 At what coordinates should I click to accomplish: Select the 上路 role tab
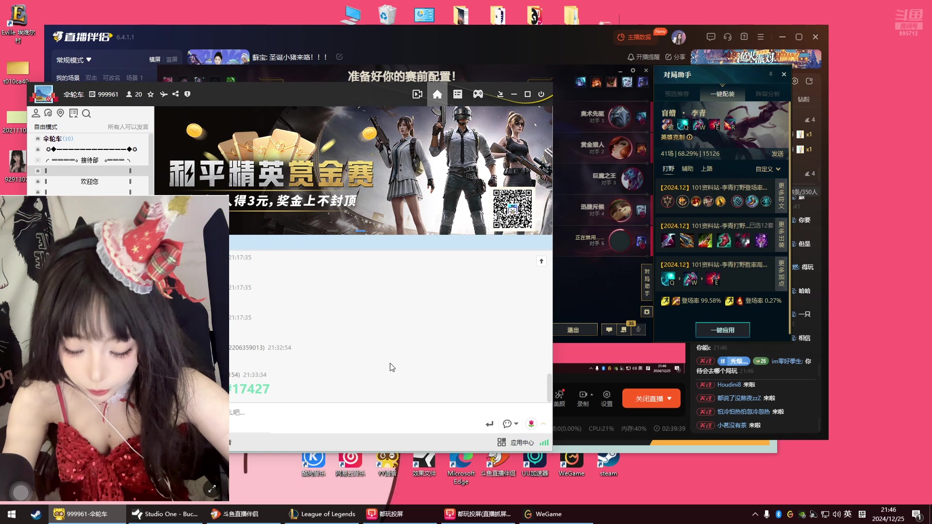pos(707,169)
